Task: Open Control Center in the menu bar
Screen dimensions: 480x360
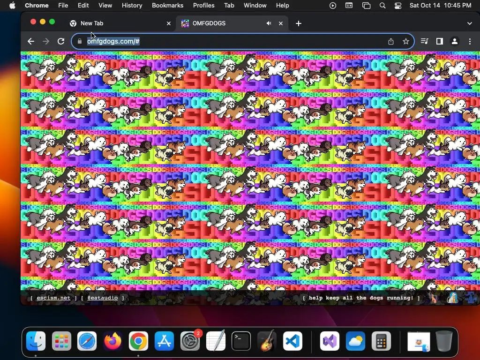Action: (x=398, y=6)
